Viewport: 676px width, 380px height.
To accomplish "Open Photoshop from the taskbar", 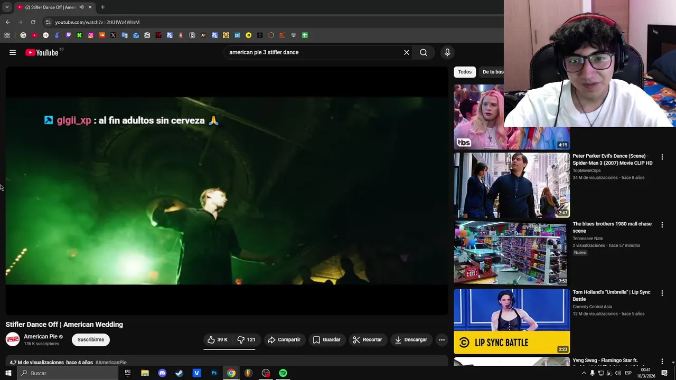I will click(214, 373).
